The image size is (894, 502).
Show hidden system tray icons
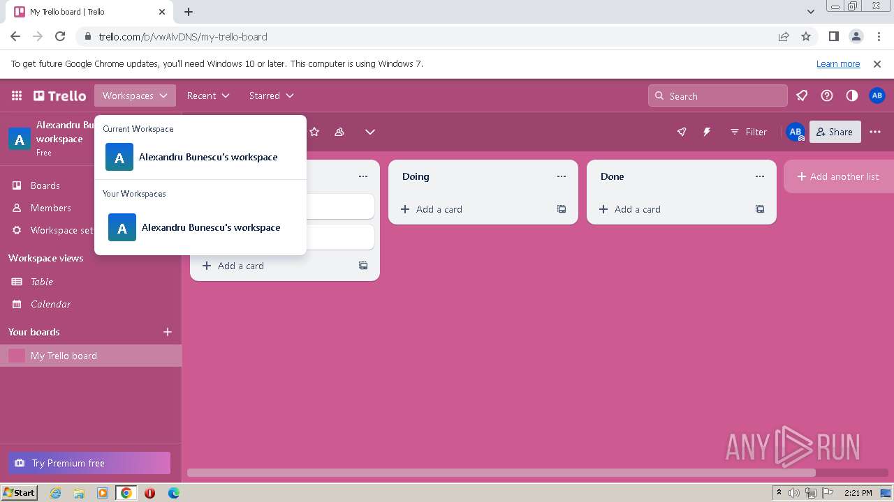[x=779, y=493]
